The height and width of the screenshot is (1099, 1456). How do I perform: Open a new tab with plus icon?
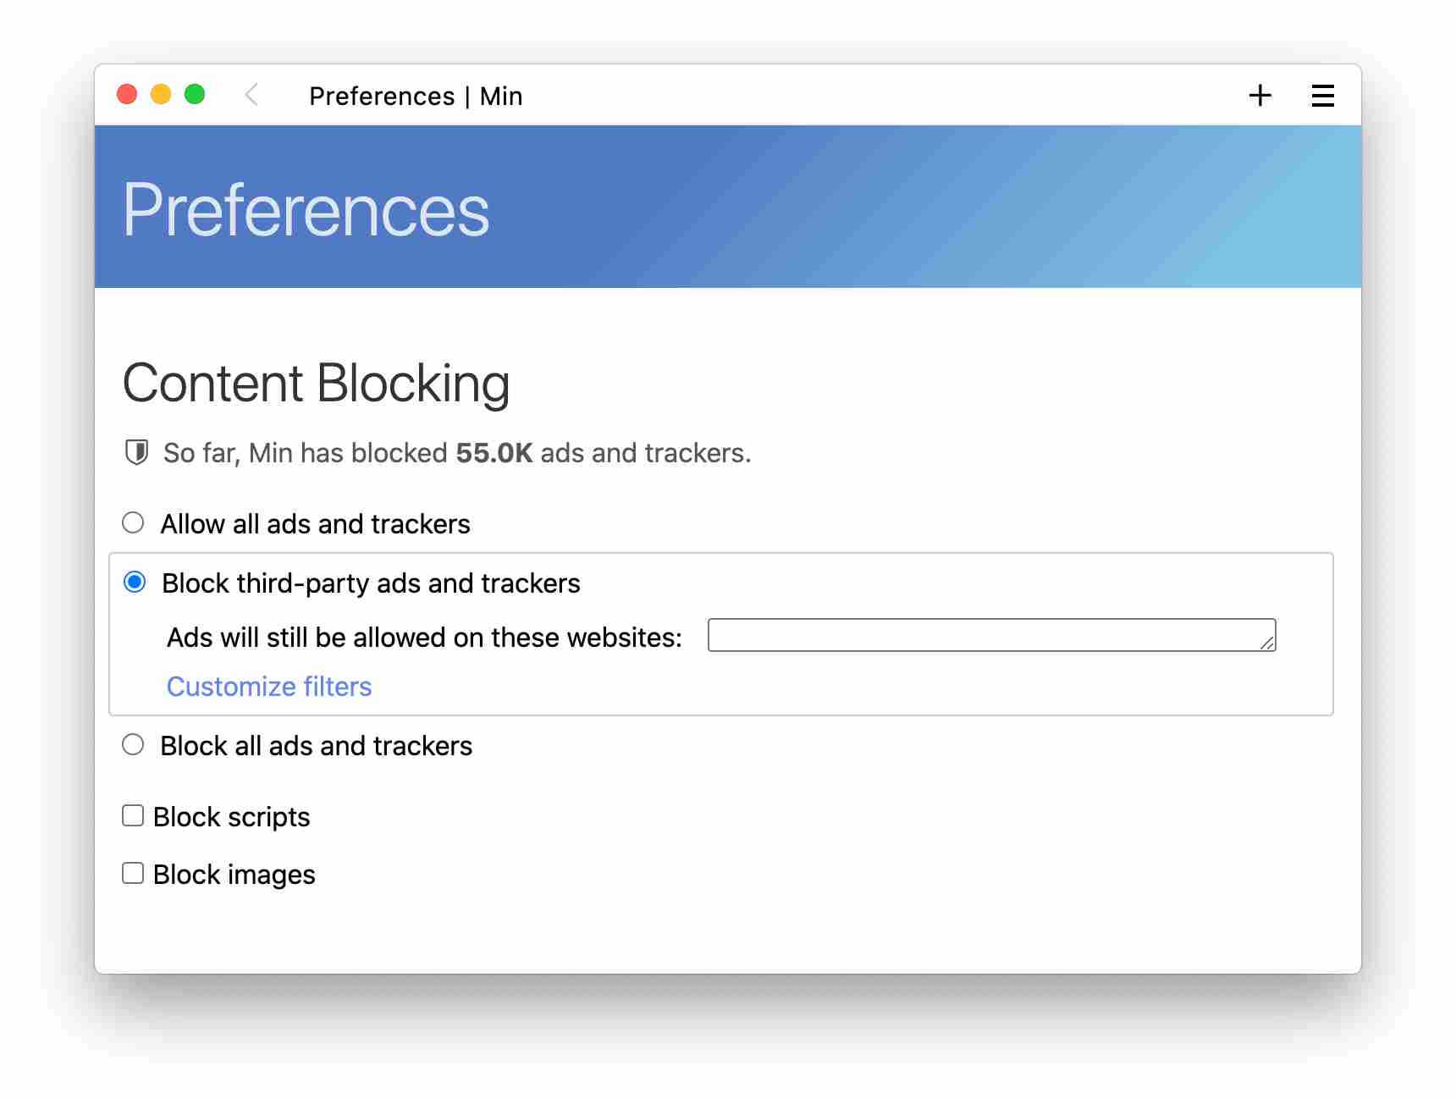1260,95
